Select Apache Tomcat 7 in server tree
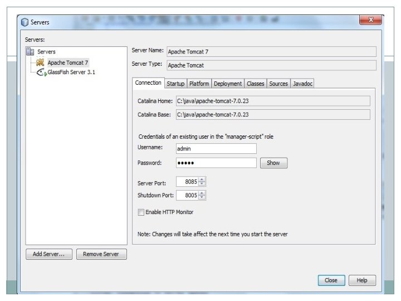The image size is (401, 301). [68, 62]
